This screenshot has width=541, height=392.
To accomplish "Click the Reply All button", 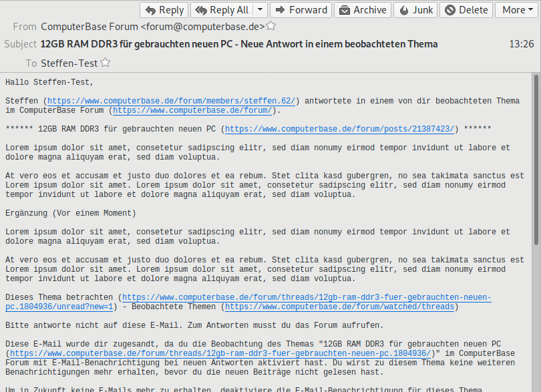I will click(222, 10).
